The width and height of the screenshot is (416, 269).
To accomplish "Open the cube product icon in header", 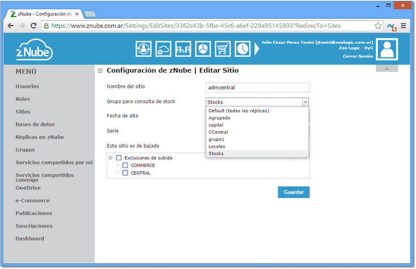I will tap(203, 49).
